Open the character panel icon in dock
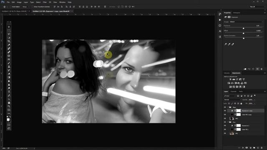267x150 pixels. coord(220,31)
